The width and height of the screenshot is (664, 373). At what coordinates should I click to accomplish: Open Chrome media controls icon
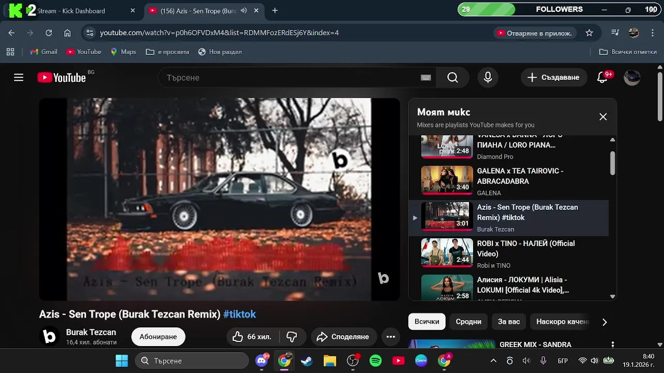coord(615,33)
